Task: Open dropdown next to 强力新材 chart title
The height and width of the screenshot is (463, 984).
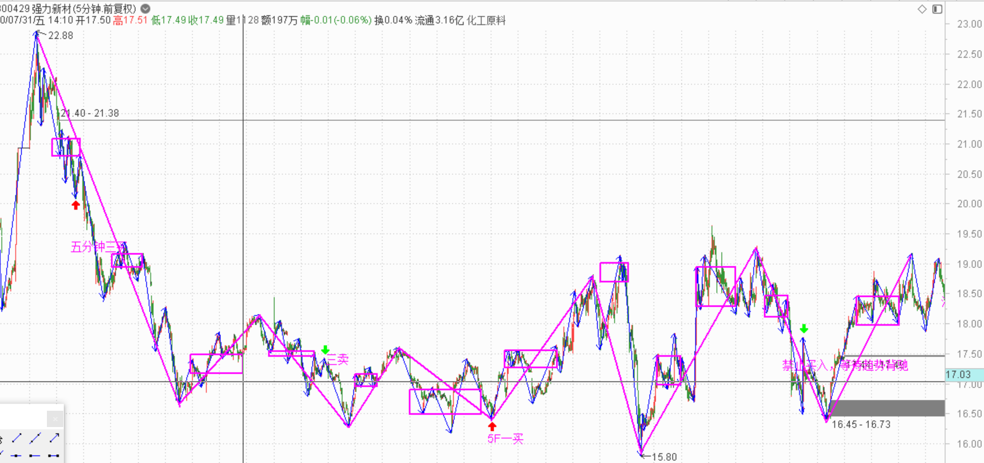Action: coord(146,9)
